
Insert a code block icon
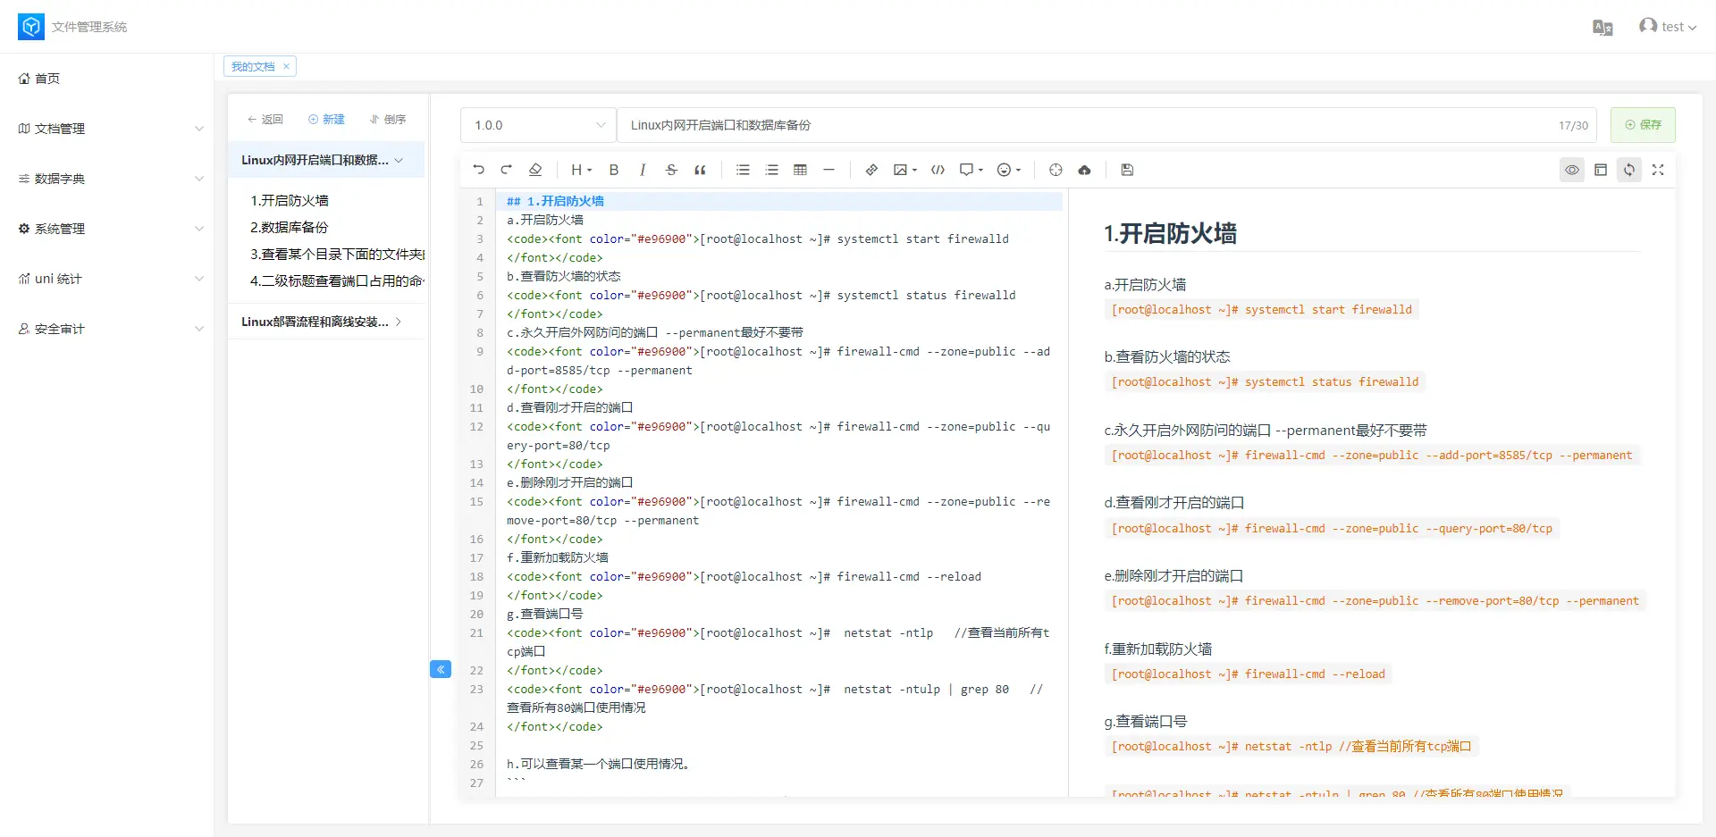pyautogui.click(x=938, y=170)
